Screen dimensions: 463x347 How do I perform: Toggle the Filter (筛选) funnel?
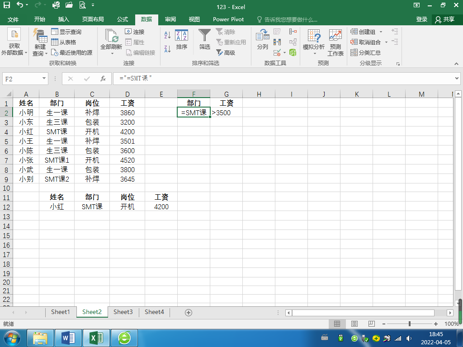(x=204, y=39)
